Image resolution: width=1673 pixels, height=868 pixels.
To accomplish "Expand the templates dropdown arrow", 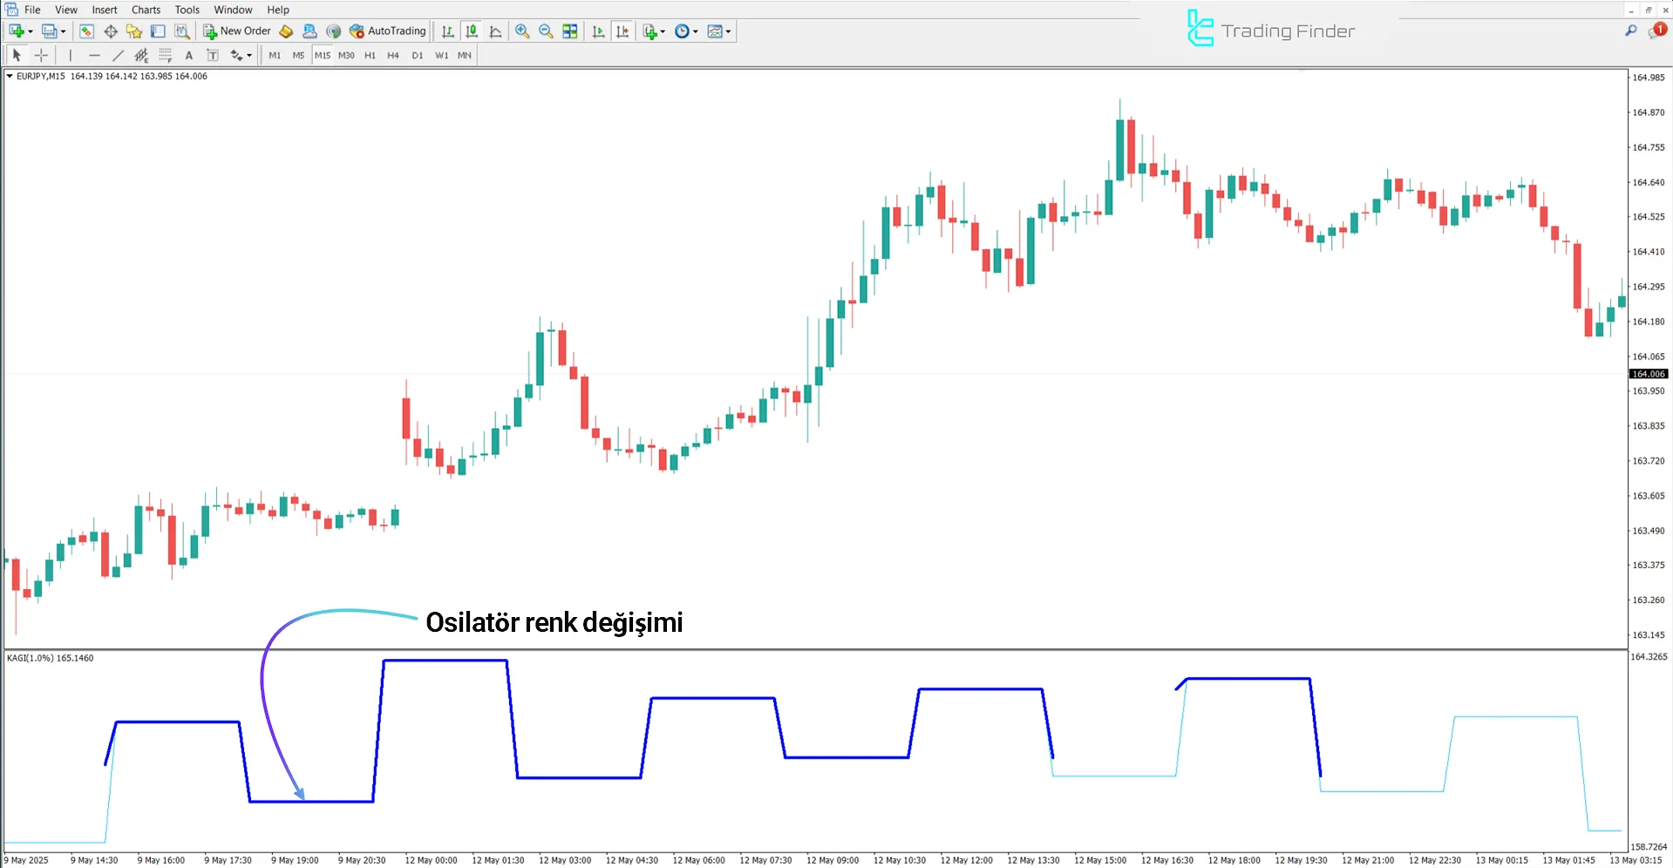I will (x=729, y=31).
